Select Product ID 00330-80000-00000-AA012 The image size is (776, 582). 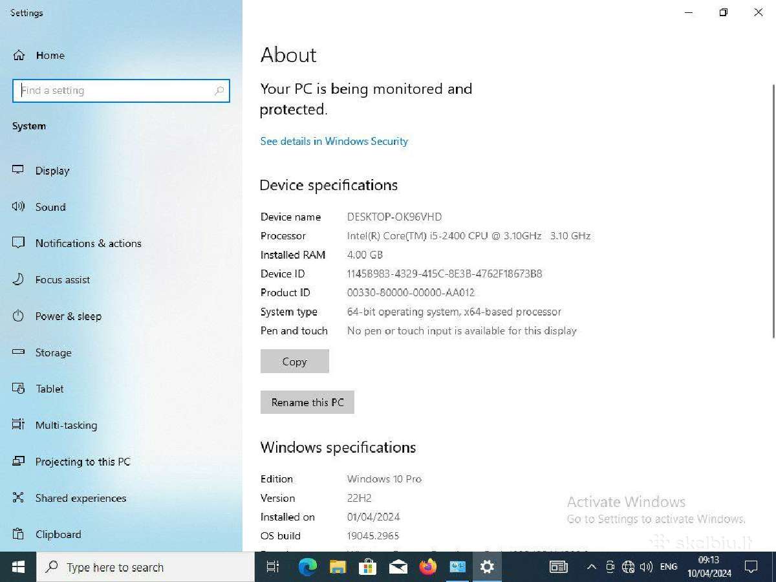tap(411, 292)
